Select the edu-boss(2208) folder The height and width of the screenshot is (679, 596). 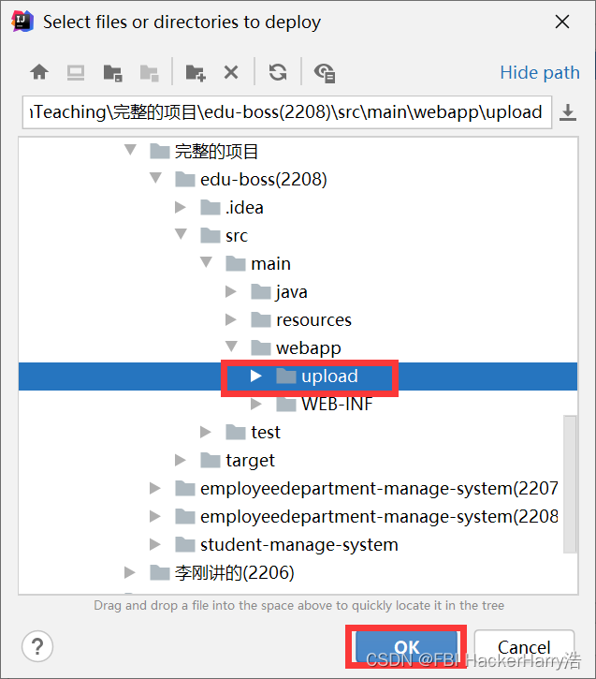(252, 179)
